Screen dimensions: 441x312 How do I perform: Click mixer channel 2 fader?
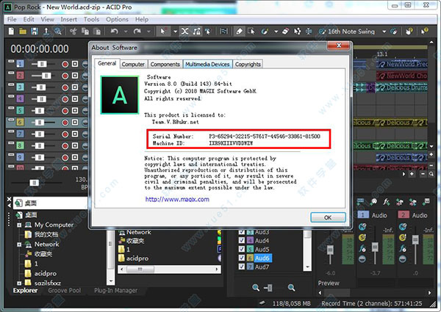[415, 239]
